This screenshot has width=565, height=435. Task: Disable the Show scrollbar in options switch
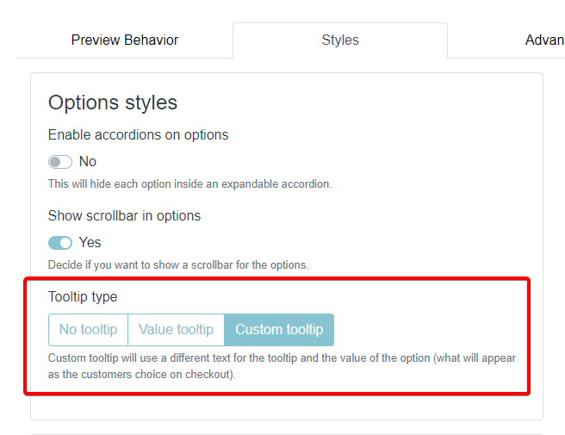60,243
